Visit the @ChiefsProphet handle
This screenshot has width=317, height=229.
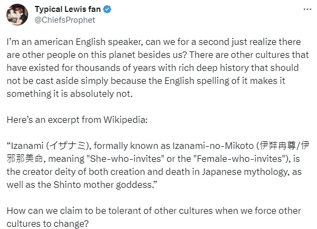click(x=65, y=20)
